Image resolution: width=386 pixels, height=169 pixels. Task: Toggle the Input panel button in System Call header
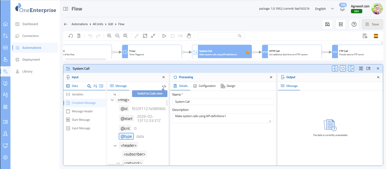tap(335, 68)
